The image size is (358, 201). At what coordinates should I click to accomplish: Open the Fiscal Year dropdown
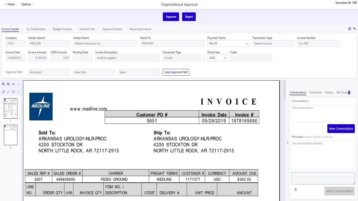click(217, 58)
